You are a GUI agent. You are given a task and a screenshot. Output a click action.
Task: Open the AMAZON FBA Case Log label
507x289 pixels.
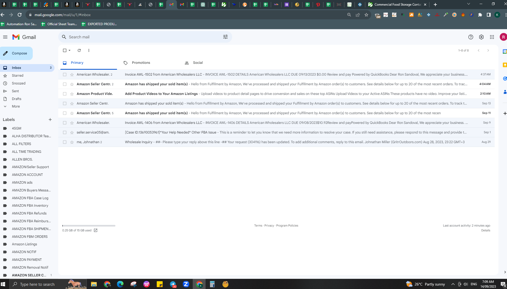pyautogui.click(x=30, y=198)
